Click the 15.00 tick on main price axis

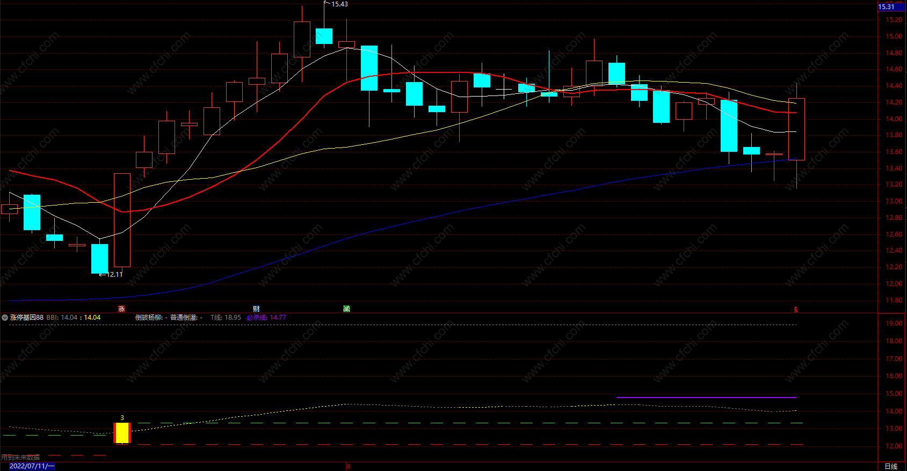pyautogui.click(x=894, y=36)
